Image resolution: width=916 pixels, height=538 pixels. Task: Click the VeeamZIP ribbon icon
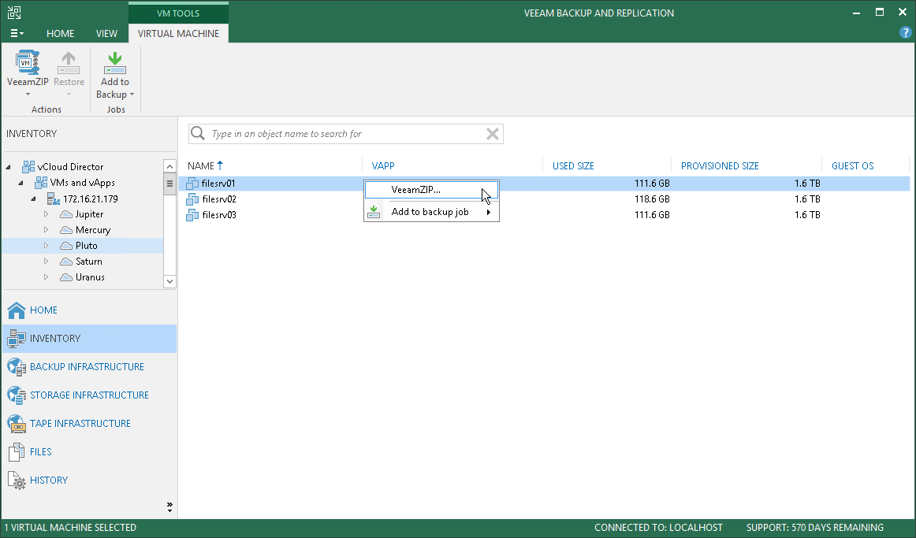pos(27,62)
